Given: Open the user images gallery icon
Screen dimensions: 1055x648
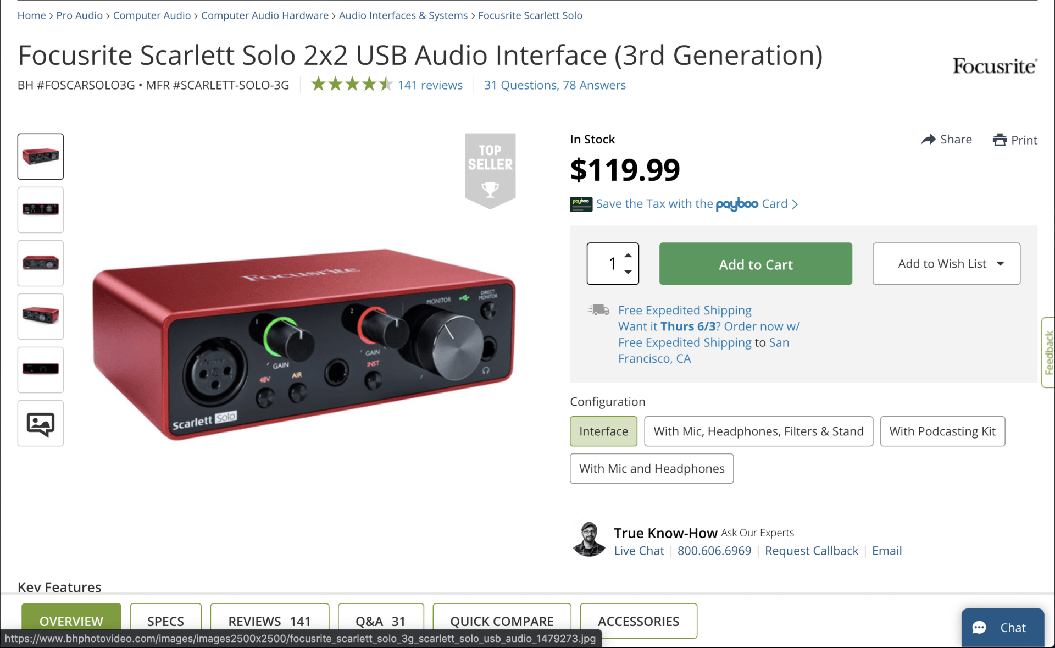Looking at the screenshot, I should tap(41, 424).
